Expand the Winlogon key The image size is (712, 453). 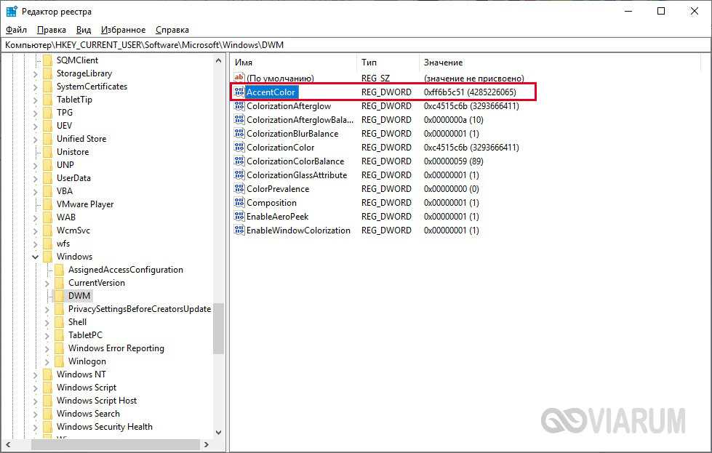[47, 361]
